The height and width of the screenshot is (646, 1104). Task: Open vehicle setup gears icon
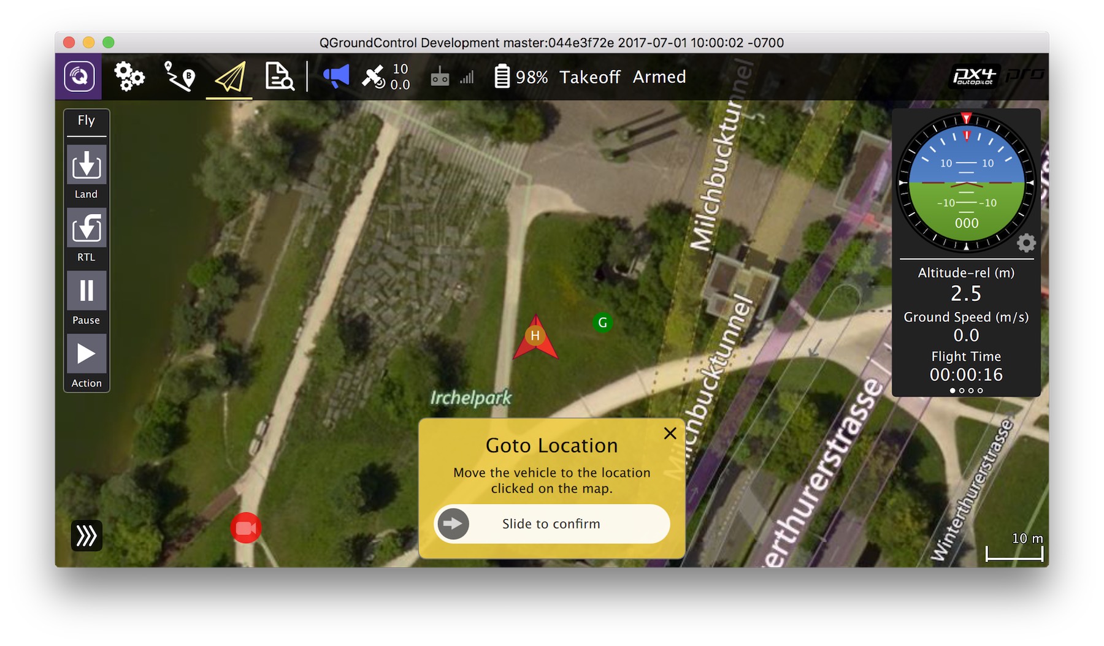click(129, 77)
